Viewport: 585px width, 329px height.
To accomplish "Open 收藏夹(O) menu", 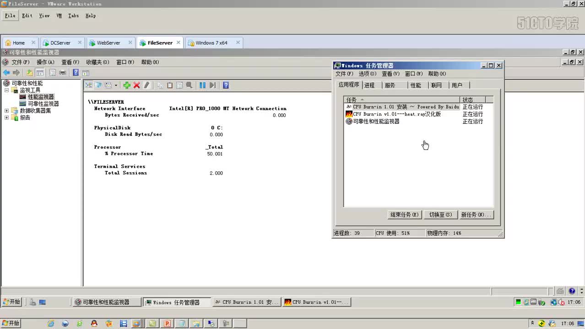I will click(97, 62).
